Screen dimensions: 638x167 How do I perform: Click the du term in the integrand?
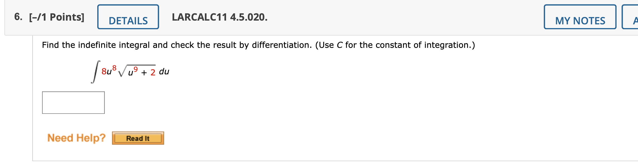point(164,72)
